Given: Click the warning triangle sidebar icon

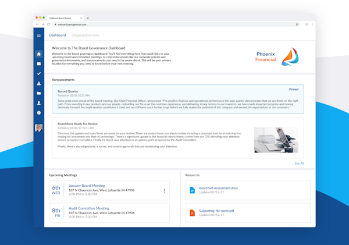Looking at the screenshot, I should [39, 84].
